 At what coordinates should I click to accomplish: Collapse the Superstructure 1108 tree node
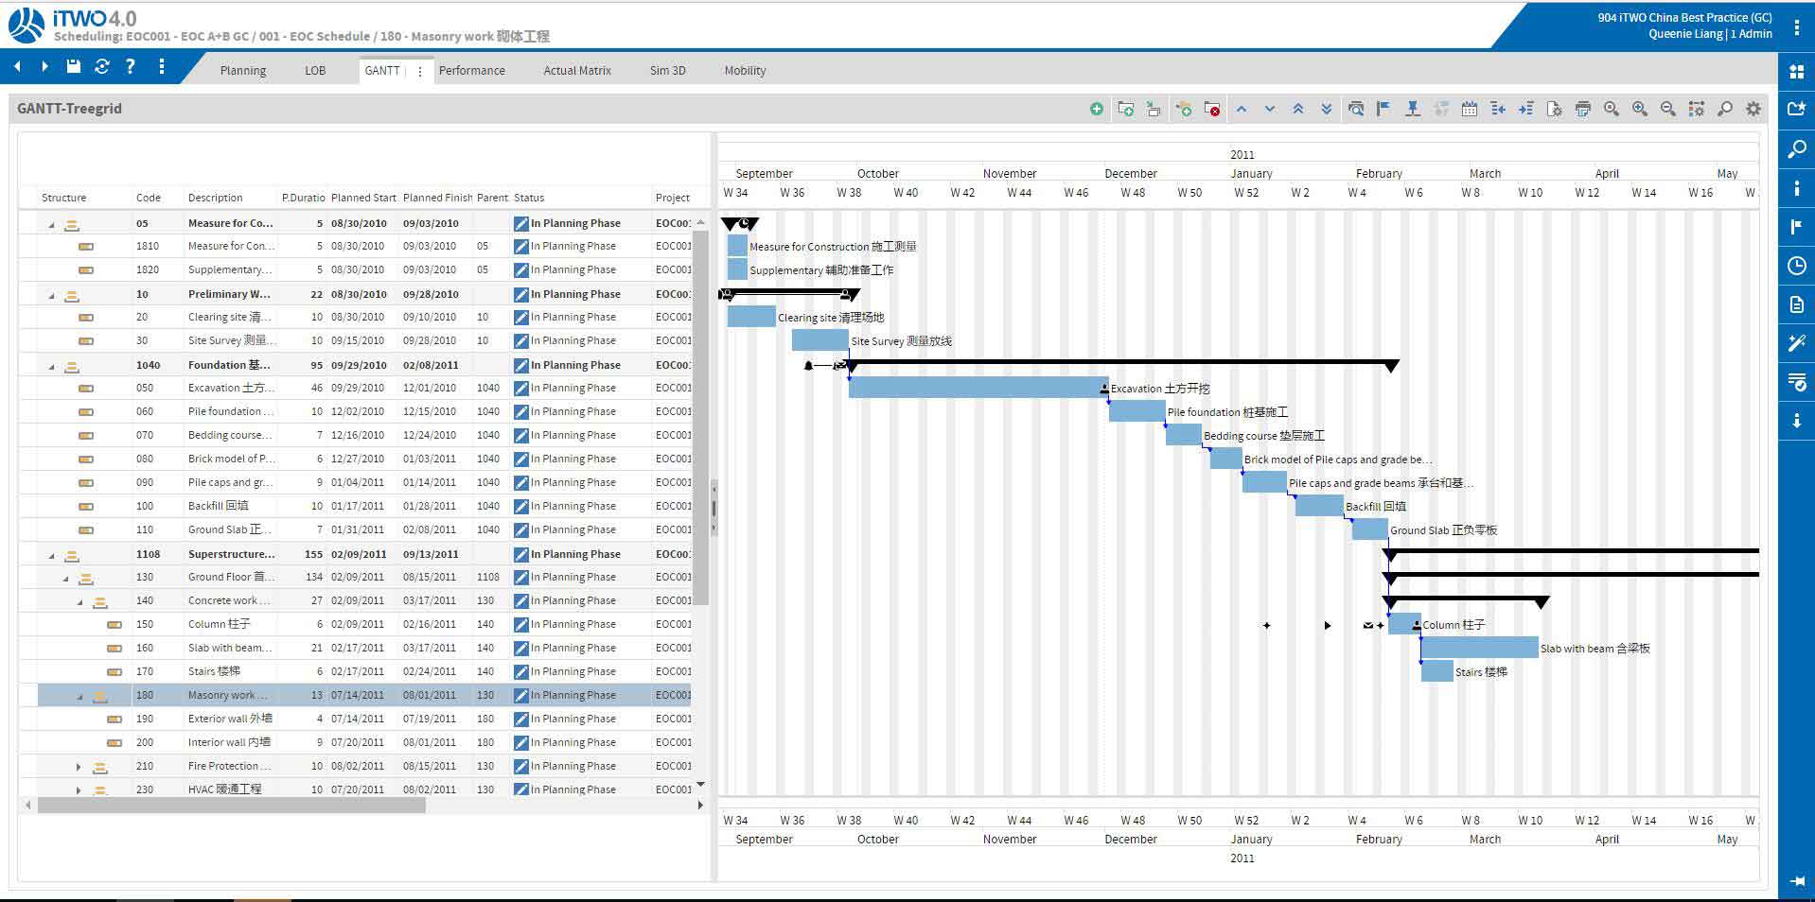52,555
